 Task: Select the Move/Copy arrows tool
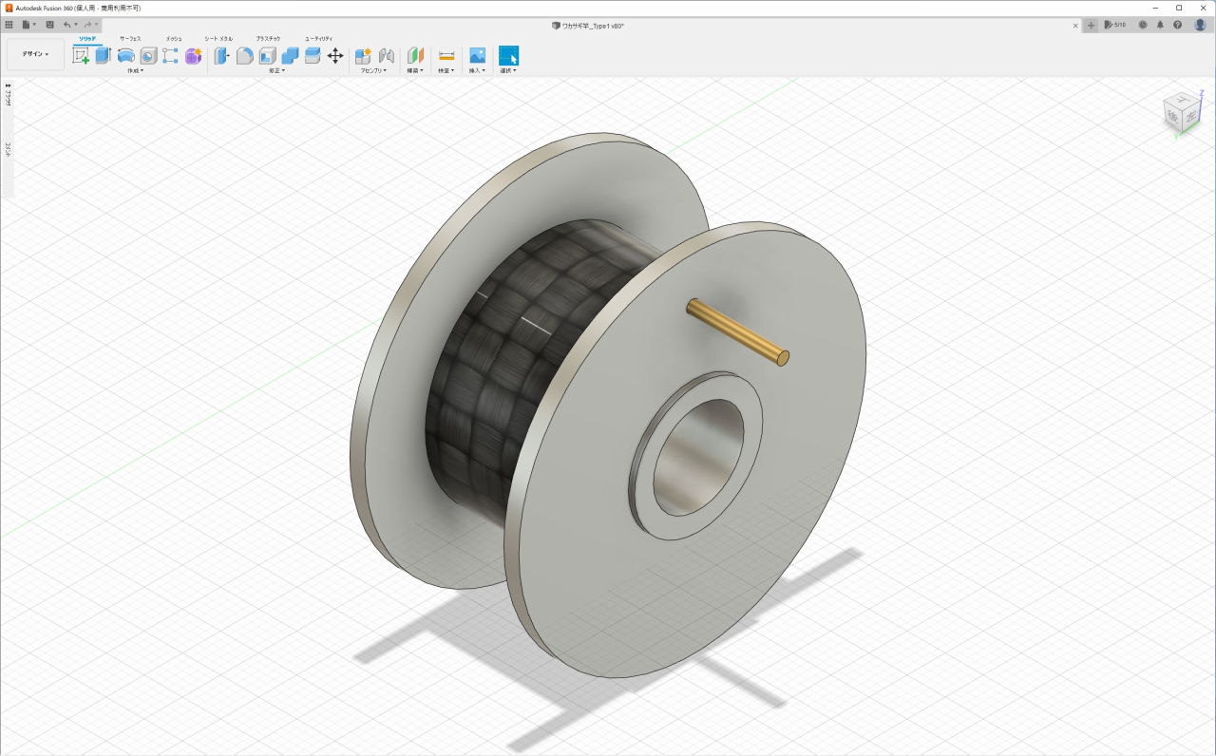(x=335, y=56)
